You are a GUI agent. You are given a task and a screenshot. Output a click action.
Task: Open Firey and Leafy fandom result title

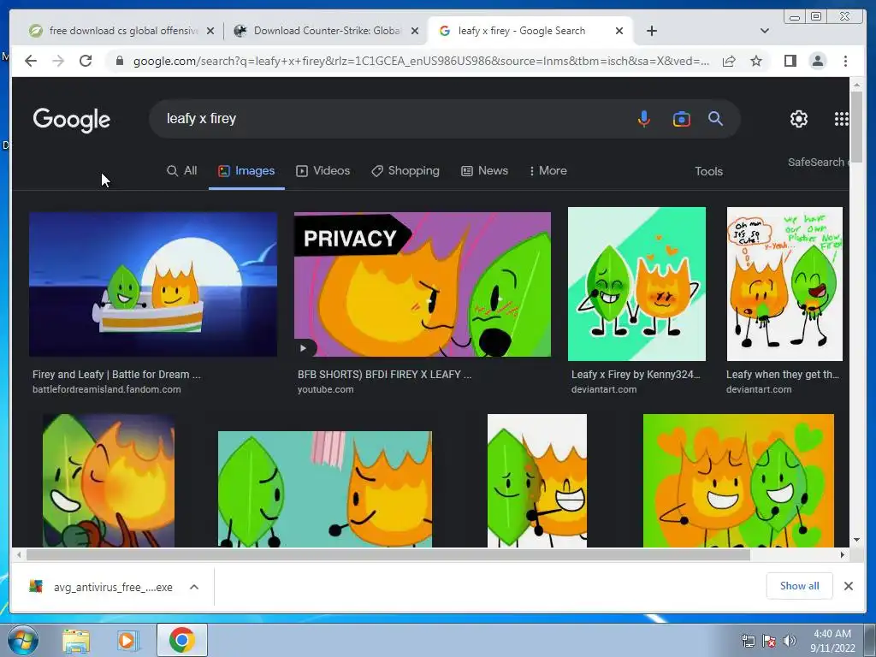116,375
